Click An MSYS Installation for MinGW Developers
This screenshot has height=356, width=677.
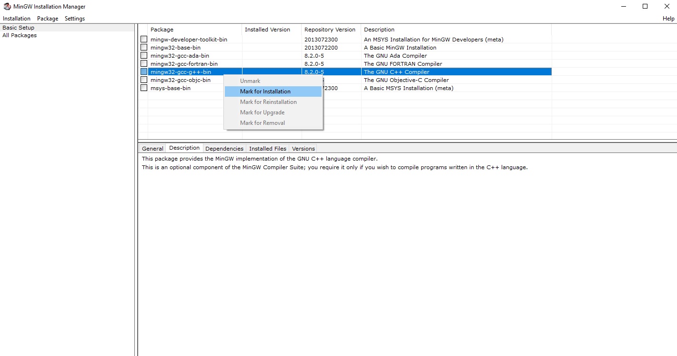coord(434,40)
